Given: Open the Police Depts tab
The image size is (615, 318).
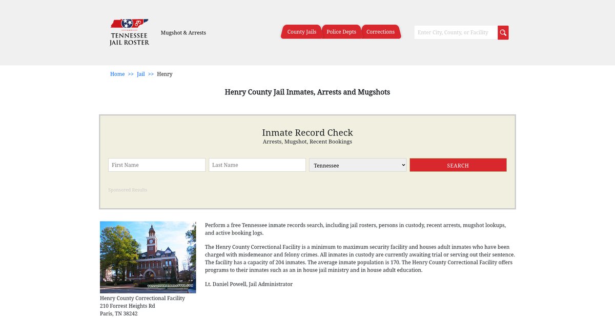Looking at the screenshot, I should click(341, 32).
